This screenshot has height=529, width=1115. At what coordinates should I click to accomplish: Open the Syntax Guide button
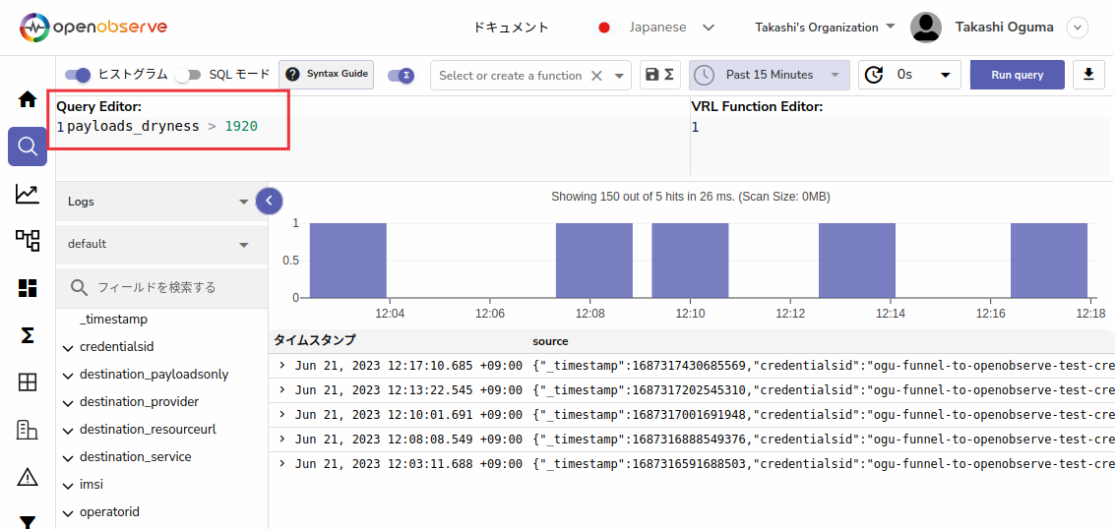pyautogui.click(x=327, y=74)
